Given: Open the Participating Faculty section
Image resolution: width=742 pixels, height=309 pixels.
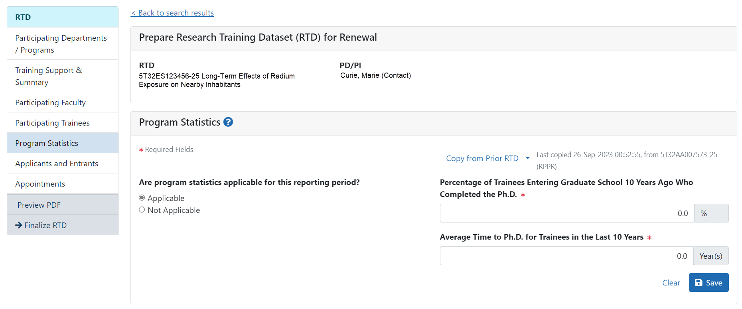Looking at the screenshot, I should point(51,102).
